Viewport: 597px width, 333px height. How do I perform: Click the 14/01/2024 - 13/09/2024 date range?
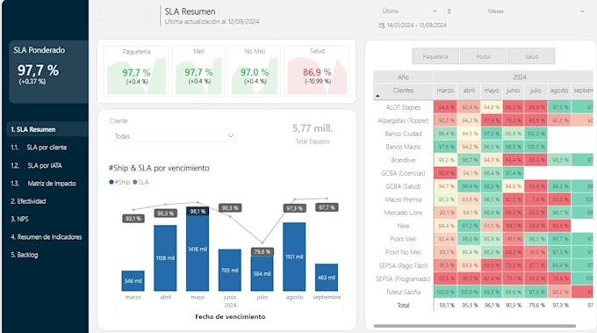point(416,25)
